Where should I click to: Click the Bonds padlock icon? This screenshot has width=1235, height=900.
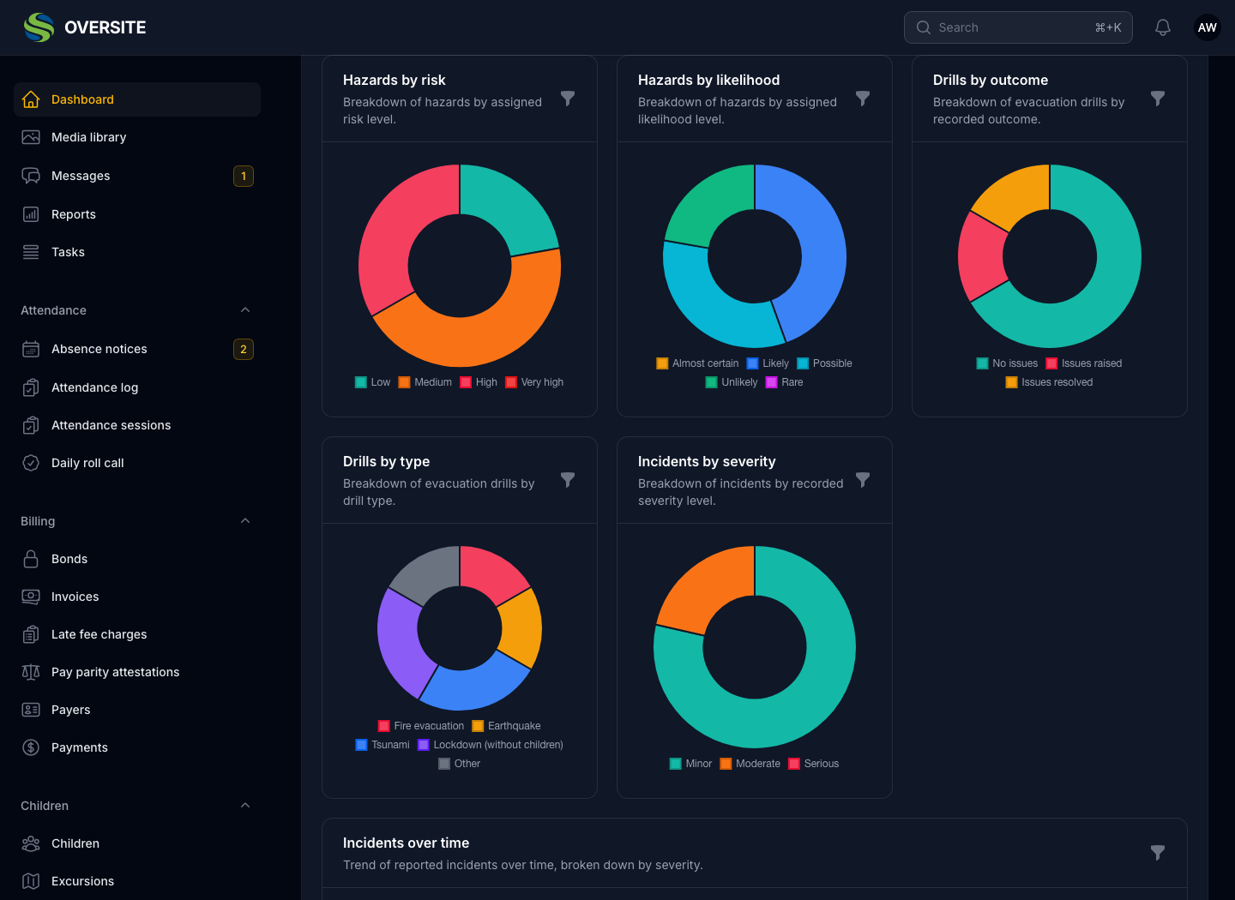pos(31,559)
